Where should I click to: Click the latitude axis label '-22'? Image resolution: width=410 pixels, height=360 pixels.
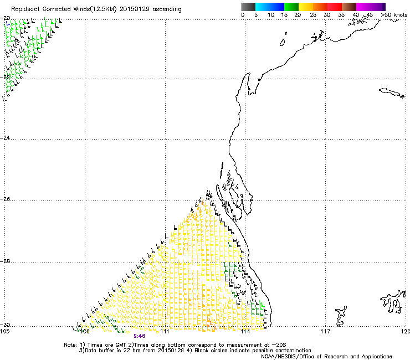[x=5, y=77]
